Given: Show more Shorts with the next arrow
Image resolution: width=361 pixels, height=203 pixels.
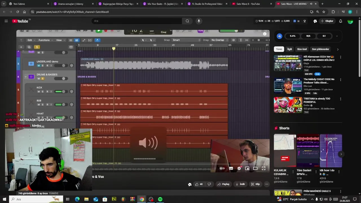Looking at the screenshot, I should click(x=341, y=154).
